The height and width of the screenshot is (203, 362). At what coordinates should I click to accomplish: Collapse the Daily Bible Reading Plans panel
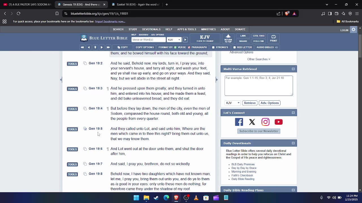[293, 190]
